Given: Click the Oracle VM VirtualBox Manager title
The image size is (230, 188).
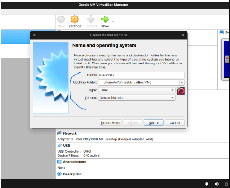Looking at the screenshot, I should [x=103, y=5].
